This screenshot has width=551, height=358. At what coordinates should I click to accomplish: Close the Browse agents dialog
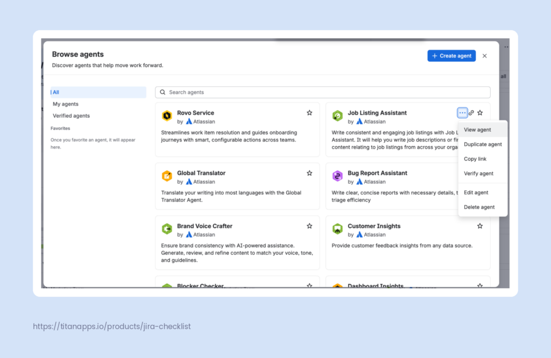(485, 56)
